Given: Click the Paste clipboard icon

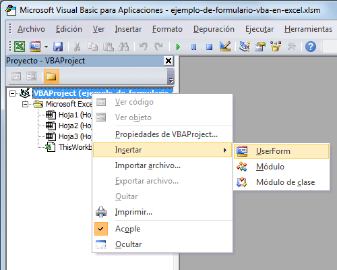Looking at the screenshot, I should (108, 47).
